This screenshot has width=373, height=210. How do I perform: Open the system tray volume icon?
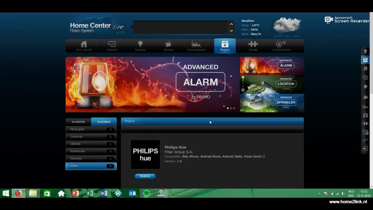pyautogui.click(x=343, y=194)
